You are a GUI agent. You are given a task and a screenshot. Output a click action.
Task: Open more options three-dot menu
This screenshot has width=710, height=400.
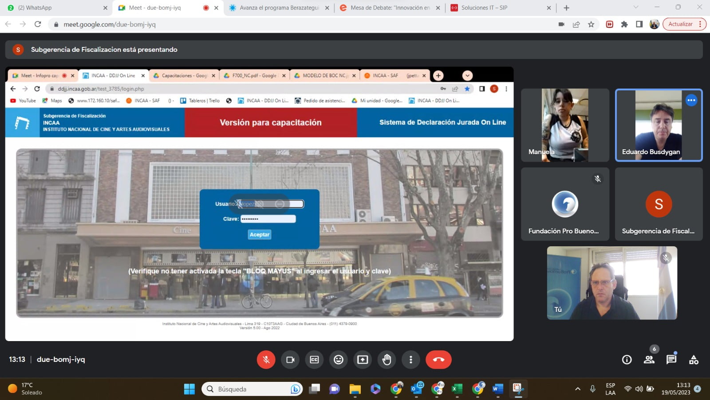[411, 360]
